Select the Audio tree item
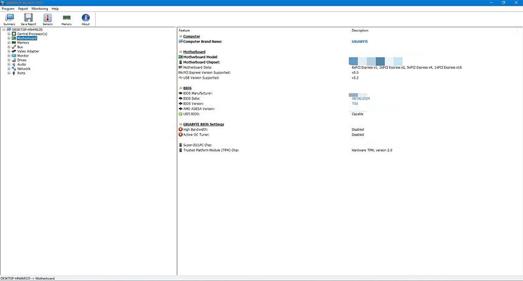Viewport: 523px width, 281px height. click(x=22, y=64)
